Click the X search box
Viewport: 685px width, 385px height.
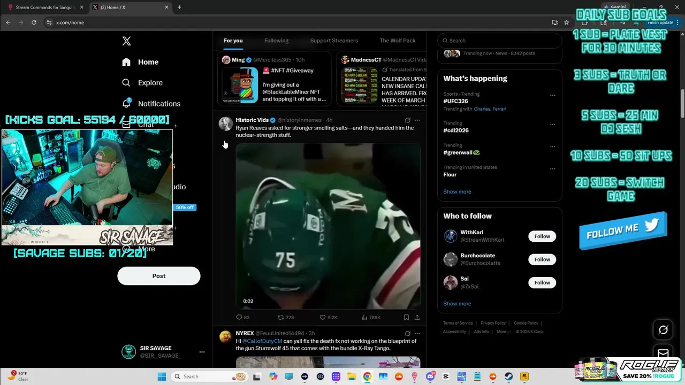pos(500,41)
